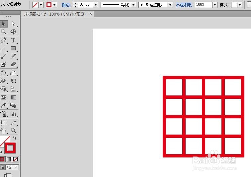251x177 pixels.
Task: Pick the Free Transform tool
Action: point(13,81)
